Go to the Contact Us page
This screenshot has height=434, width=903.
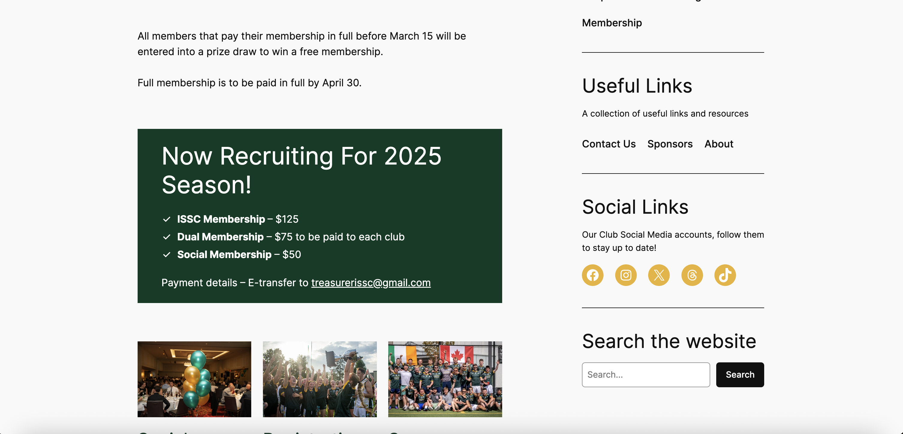pos(609,144)
